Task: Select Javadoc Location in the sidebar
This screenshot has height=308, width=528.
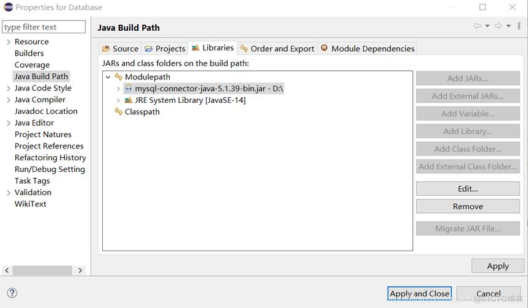Action: 46,111
